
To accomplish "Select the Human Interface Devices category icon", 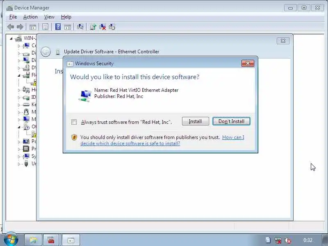I will pyautogui.click(x=26, y=90).
